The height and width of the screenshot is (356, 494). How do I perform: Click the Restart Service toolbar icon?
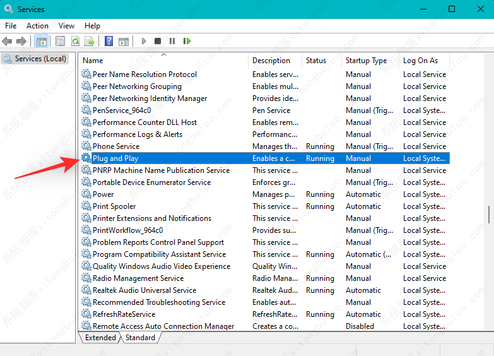tap(187, 41)
